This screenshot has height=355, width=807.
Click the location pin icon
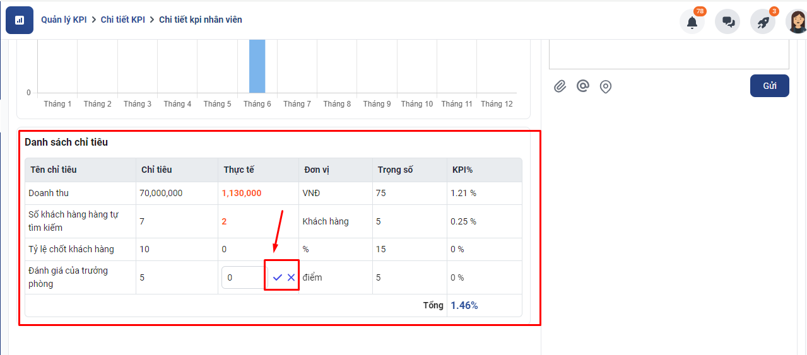pyautogui.click(x=606, y=86)
